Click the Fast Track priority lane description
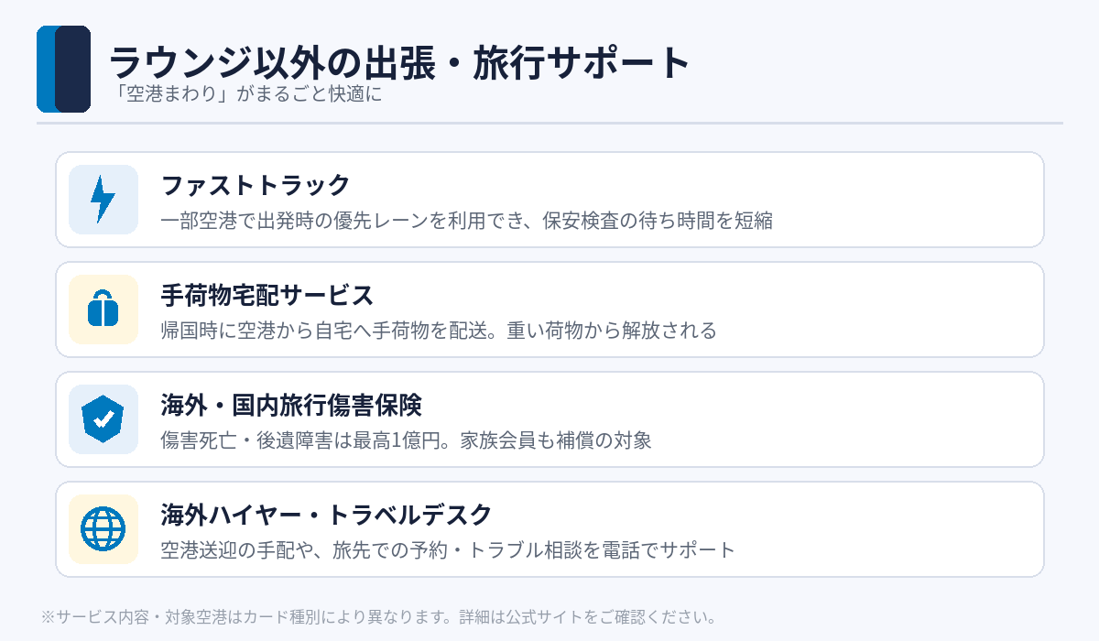The height and width of the screenshot is (641, 1099). coord(467,221)
